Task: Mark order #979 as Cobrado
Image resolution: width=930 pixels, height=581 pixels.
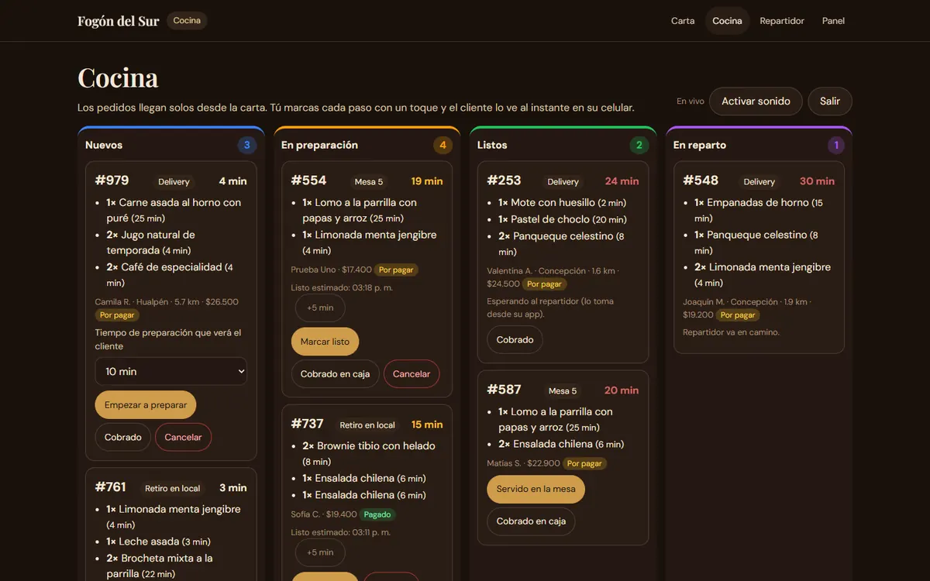Action: 123,437
